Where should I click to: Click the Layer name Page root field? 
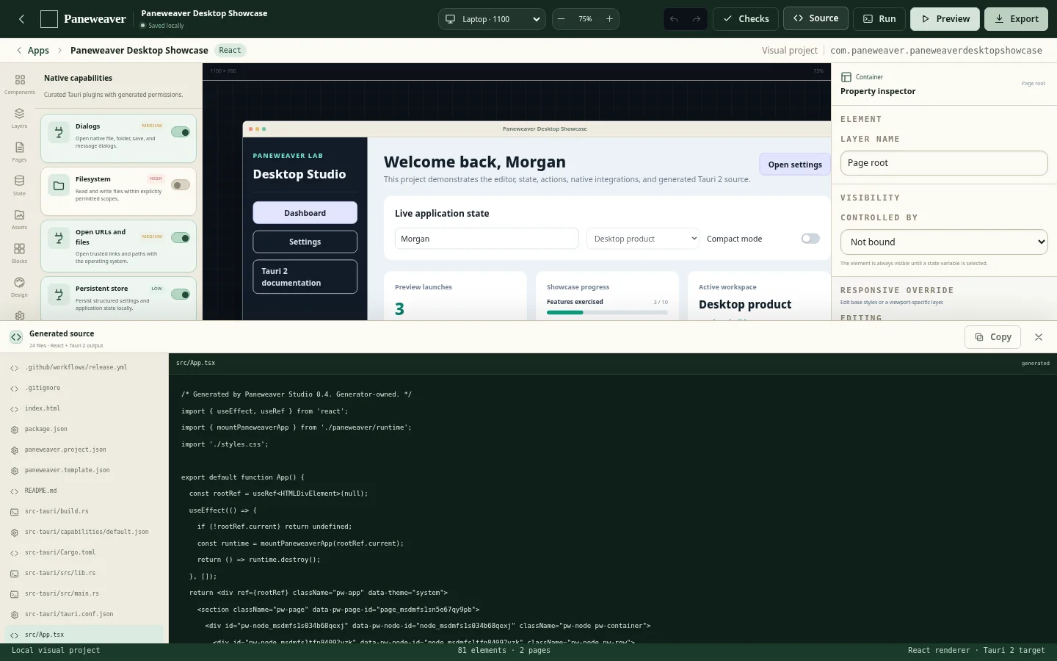(x=944, y=163)
